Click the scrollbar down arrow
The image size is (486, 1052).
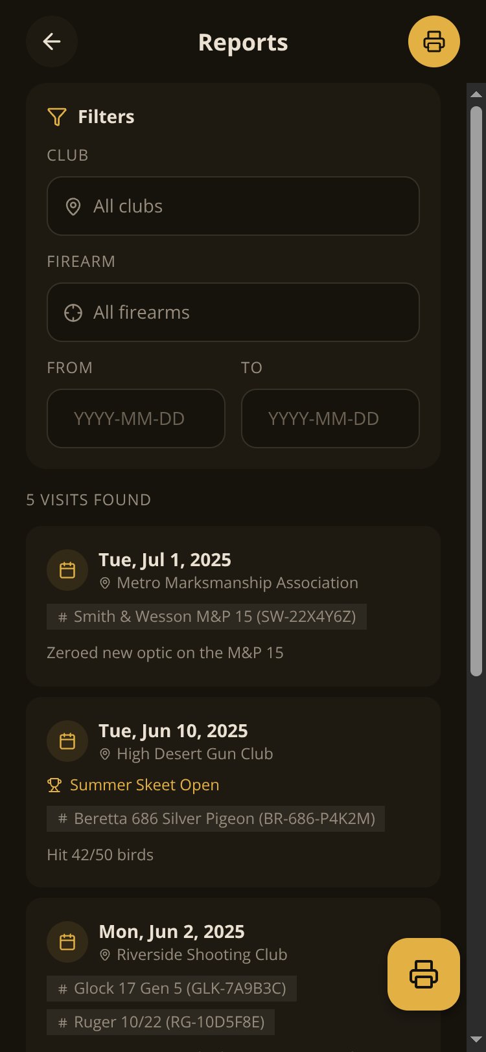476,1040
